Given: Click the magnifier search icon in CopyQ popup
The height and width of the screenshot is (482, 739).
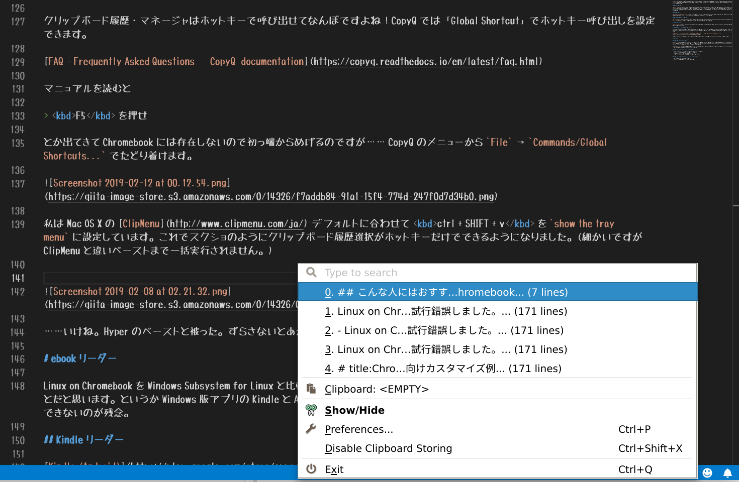Looking at the screenshot, I should point(311,272).
